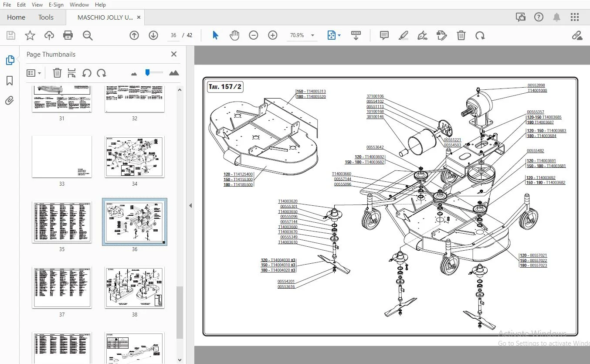Open the Help question mark icon

539,17
